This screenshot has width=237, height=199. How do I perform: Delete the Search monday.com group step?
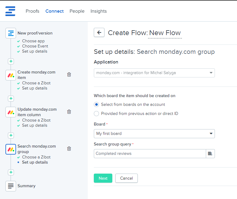(69, 148)
